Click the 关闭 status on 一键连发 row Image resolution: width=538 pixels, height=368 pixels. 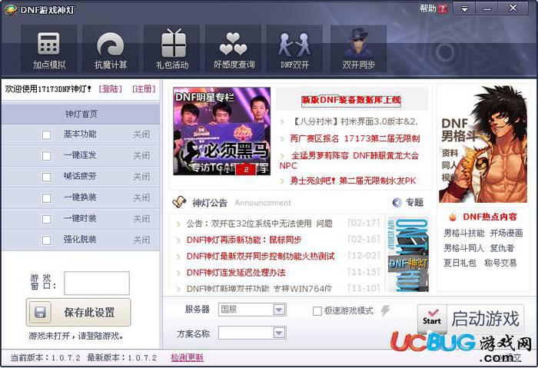[141, 156]
